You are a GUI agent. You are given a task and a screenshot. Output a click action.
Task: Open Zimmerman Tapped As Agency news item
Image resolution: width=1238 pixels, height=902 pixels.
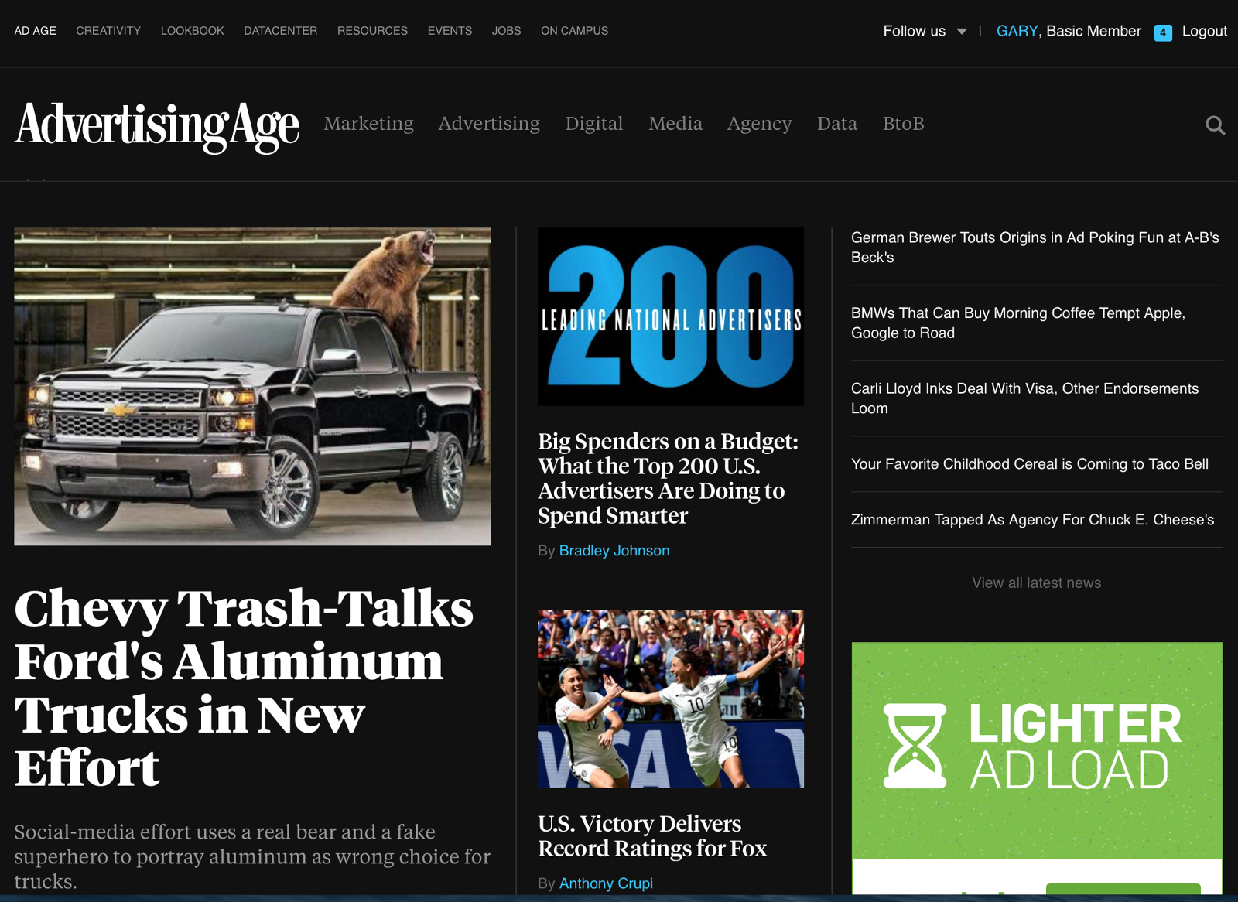1033,520
